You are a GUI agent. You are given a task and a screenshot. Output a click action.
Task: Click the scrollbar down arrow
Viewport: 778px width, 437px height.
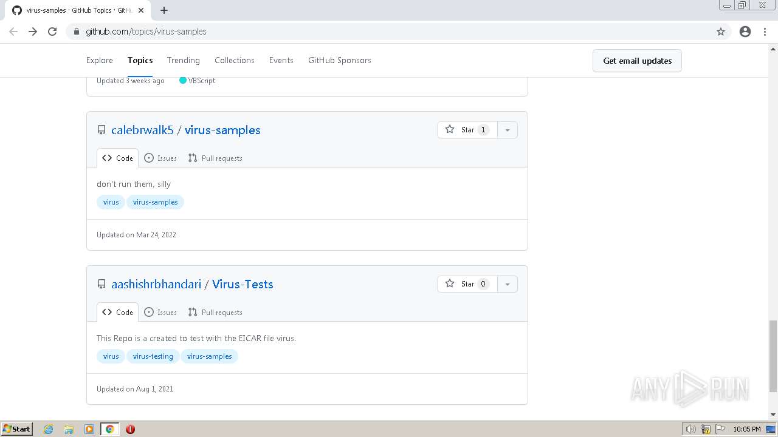click(773, 415)
